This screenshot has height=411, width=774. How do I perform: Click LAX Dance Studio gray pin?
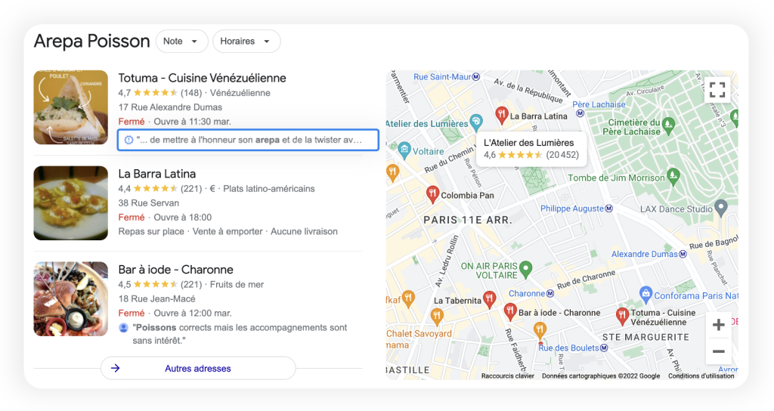click(x=721, y=208)
